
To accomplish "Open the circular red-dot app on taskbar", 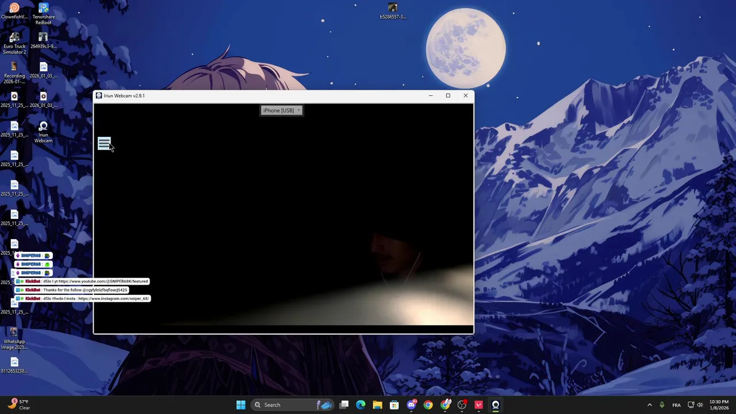I will (x=462, y=405).
